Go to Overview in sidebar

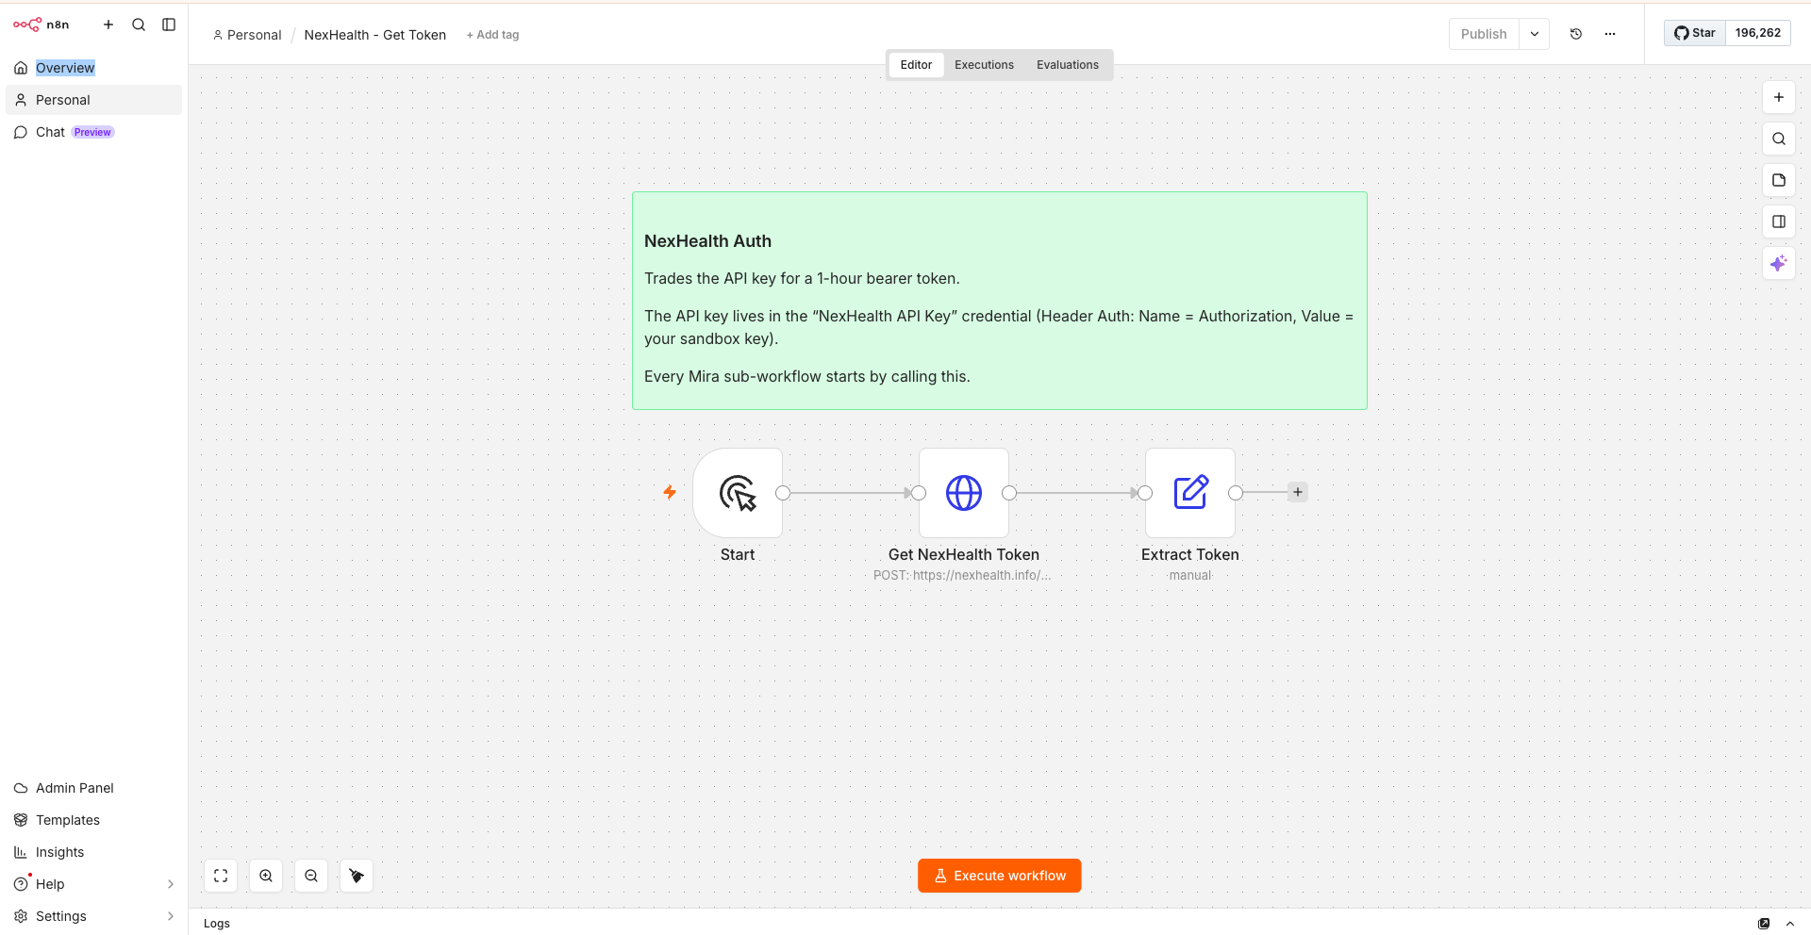click(x=93, y=68)
